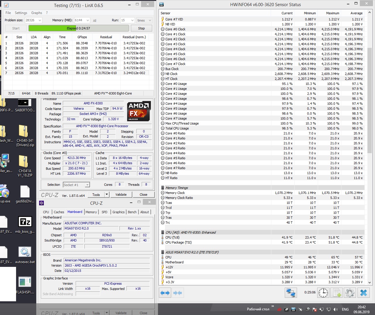Click HWiNFO64 title bar app icon
Screen dimensions: 375x315
[162, 4]
